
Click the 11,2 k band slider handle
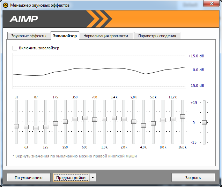click(173, 119)
